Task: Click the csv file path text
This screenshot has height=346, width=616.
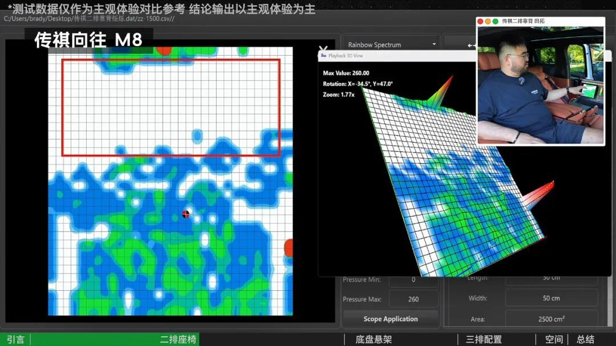Action: (89, 19)
